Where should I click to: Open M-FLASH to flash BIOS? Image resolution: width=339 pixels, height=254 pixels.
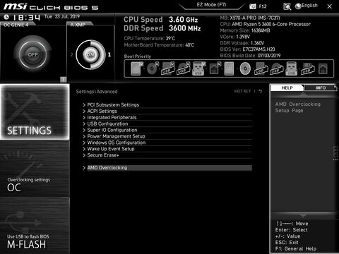pos(35,226)
